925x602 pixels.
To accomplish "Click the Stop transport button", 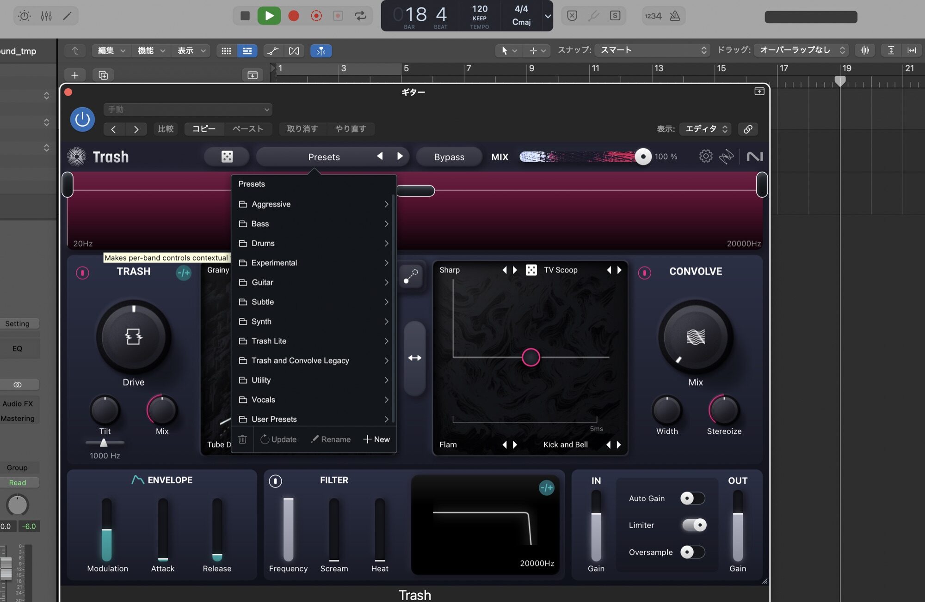I will [245, 16].
